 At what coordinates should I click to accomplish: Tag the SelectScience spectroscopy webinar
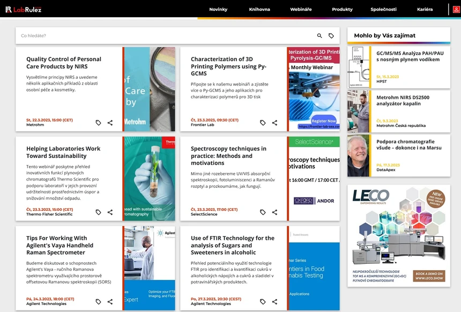(x=263, y=211)
